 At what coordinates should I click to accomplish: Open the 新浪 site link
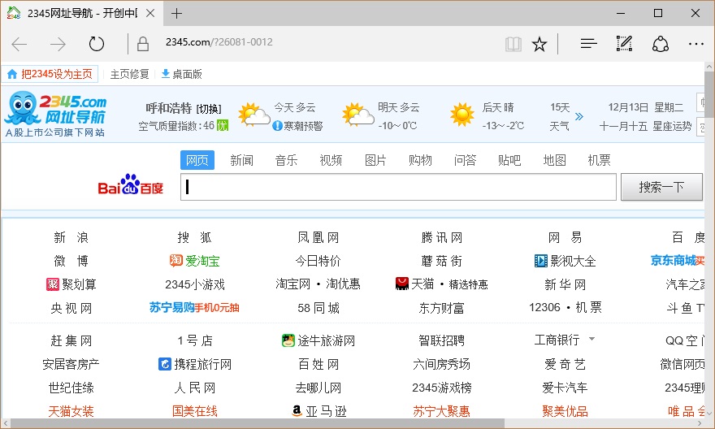(71, 237)
